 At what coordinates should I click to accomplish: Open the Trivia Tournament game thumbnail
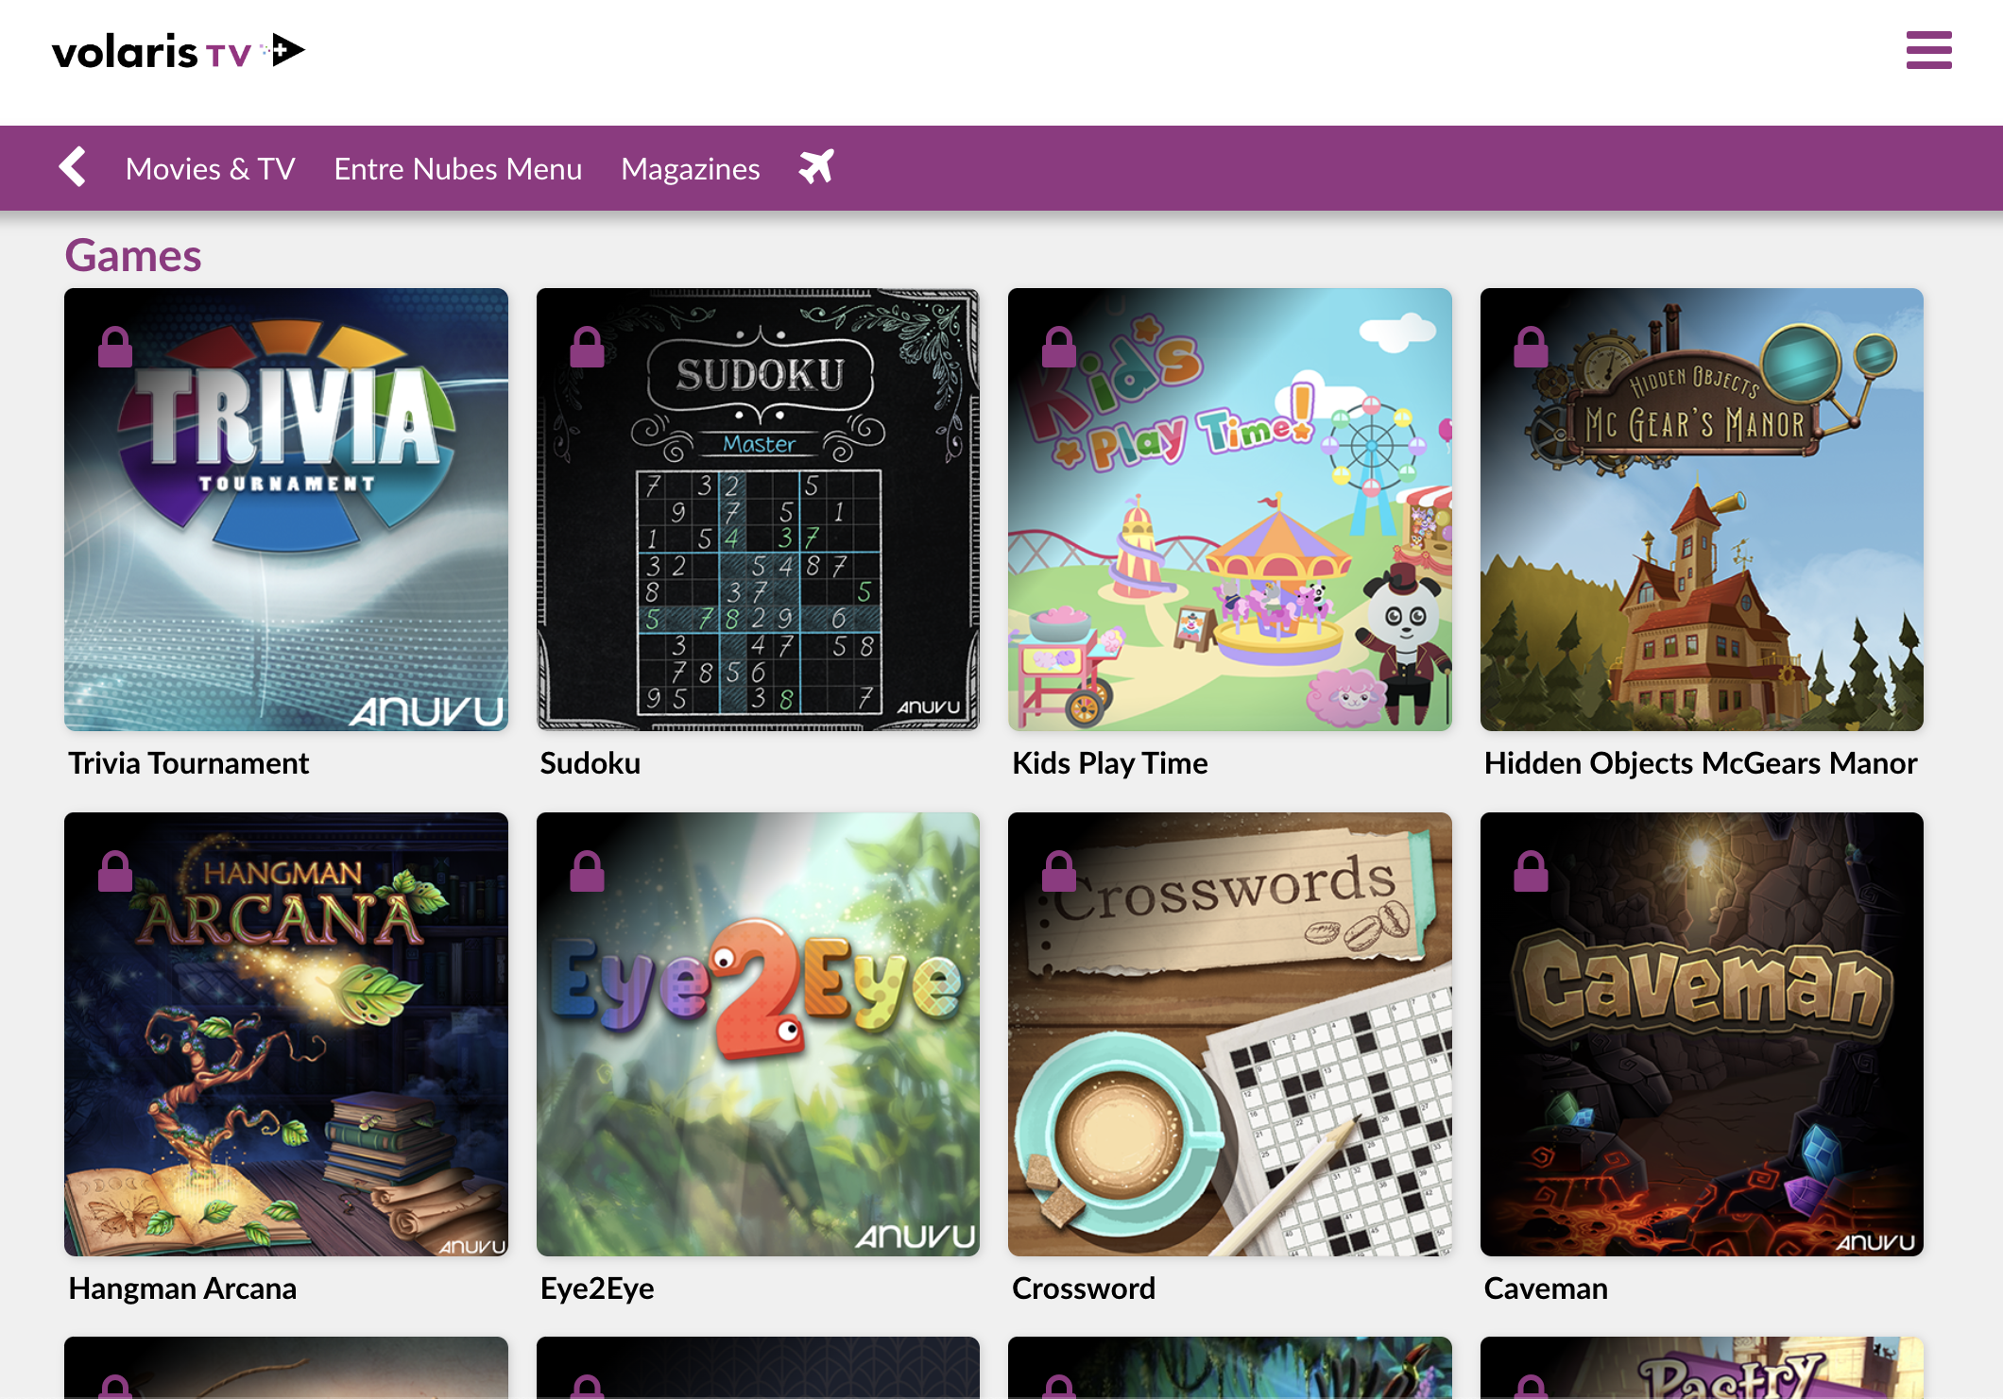click(286, 509)
